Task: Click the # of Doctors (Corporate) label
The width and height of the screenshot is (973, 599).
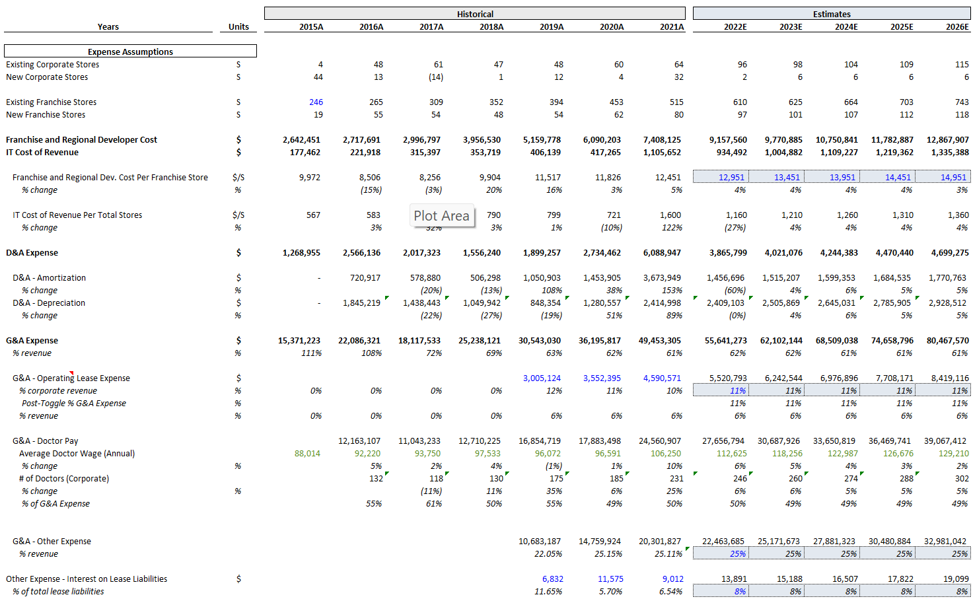Action: pos(64,478)
